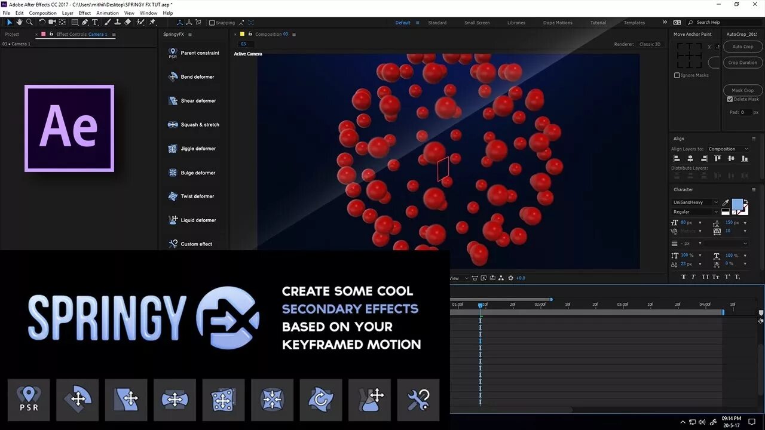Click the Shear deformer icon

pyautogui.click(x=173, y=100)
